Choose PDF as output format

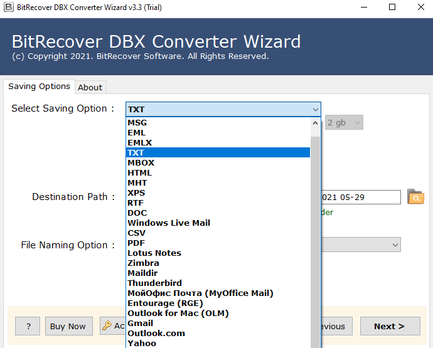[218, 243]
